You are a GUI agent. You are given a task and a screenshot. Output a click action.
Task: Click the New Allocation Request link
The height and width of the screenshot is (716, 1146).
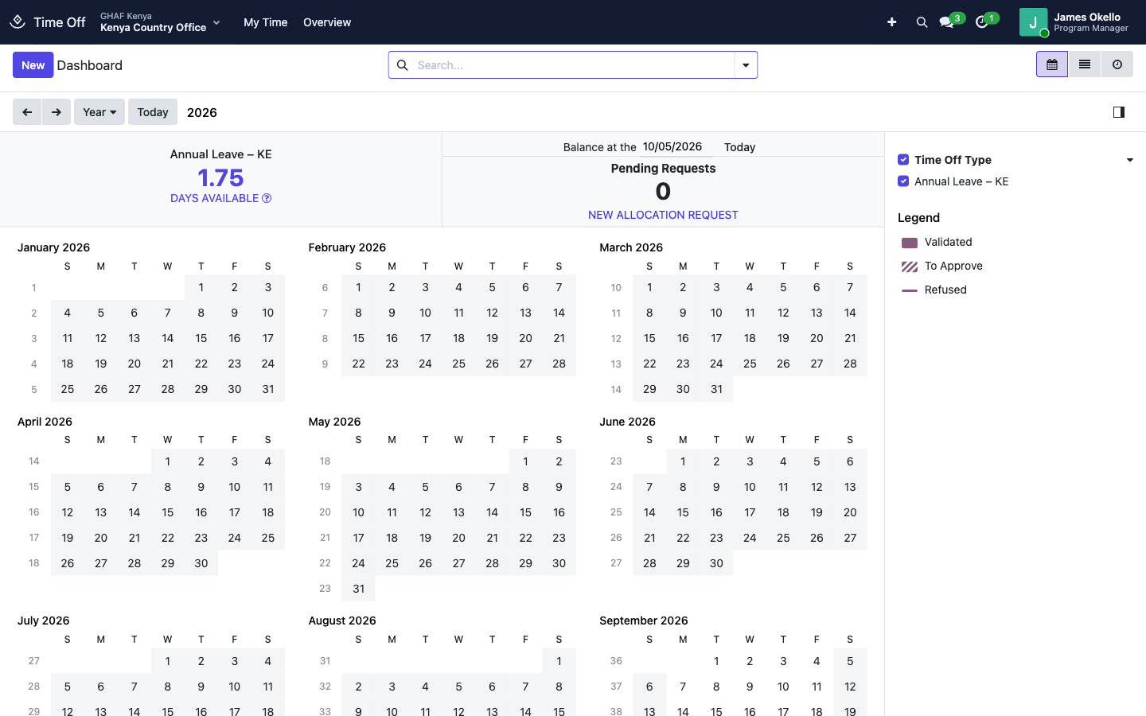coord(663,215)
